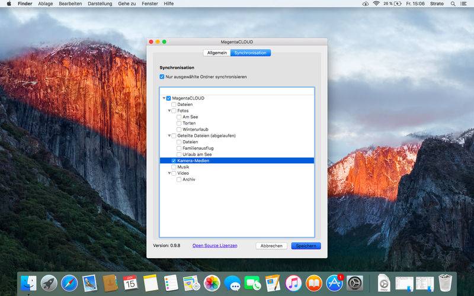Tick the Winterurlaub folder checkbox
This screenshot has width=474, height=296.
[x=179, y=129]
